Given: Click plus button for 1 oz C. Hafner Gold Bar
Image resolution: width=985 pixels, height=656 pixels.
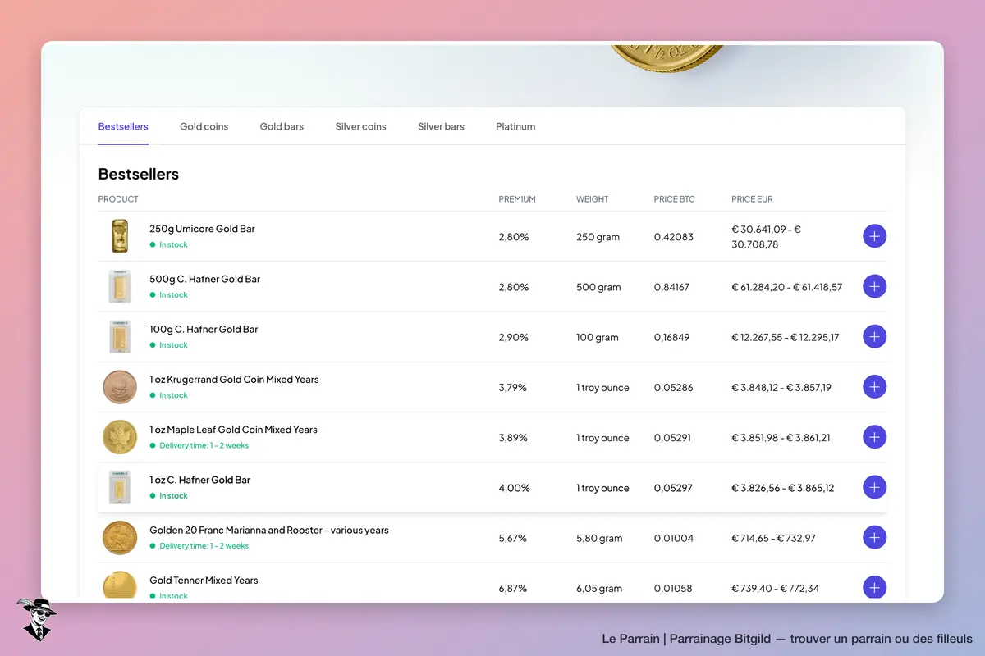Looking at the screenshot, I should 875,487.
